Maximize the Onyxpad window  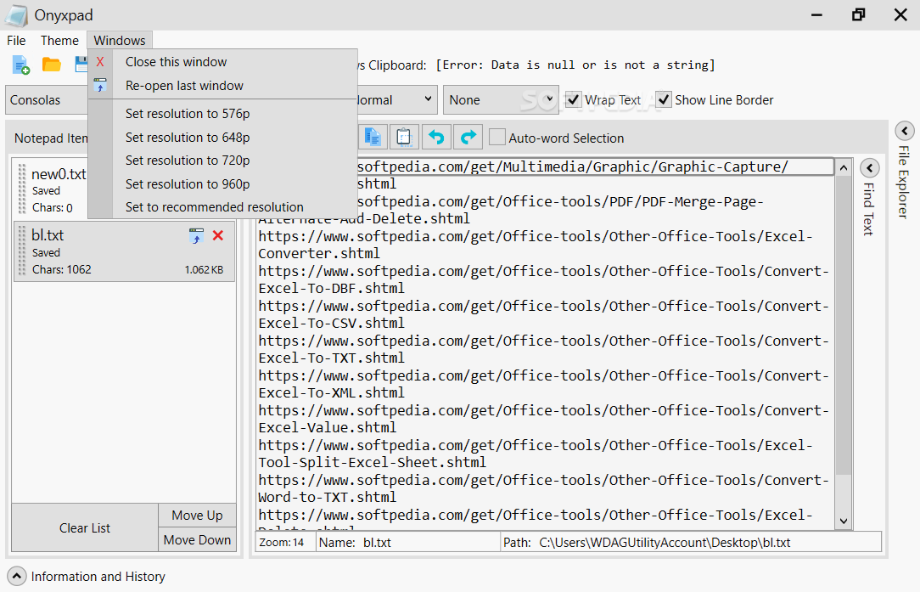coord(858,14)
